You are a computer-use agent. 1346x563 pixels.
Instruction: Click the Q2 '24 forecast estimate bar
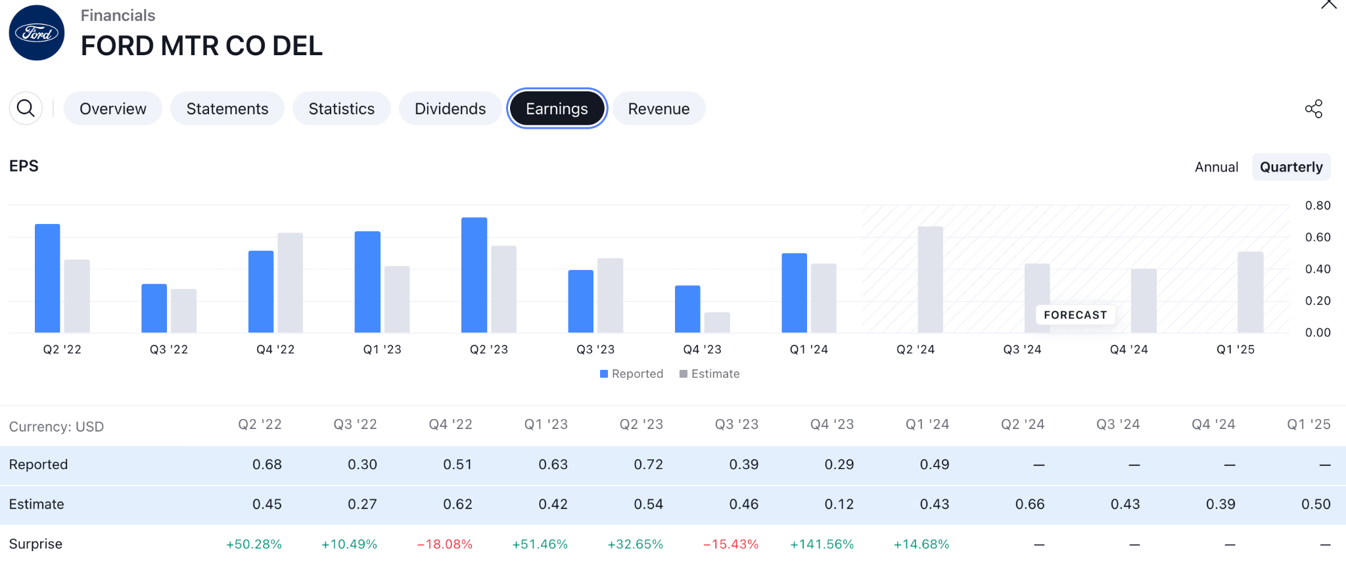pyautogui.click(x=931, y=280)
